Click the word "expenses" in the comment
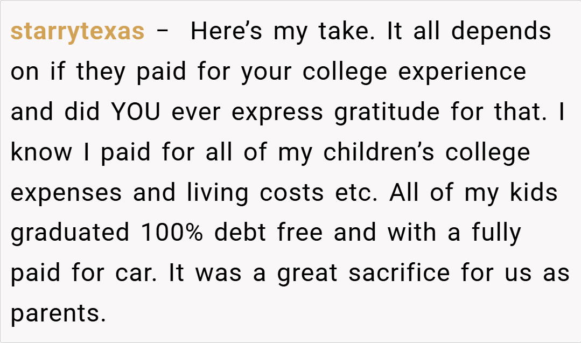 pos(66,193)
